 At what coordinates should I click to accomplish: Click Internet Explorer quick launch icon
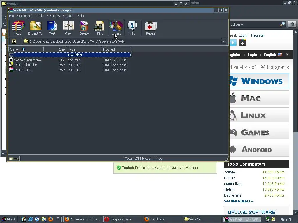(x=30, y=219)
